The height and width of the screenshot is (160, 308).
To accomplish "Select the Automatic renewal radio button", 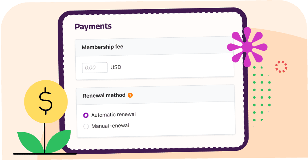I will [x=86, y=115].
